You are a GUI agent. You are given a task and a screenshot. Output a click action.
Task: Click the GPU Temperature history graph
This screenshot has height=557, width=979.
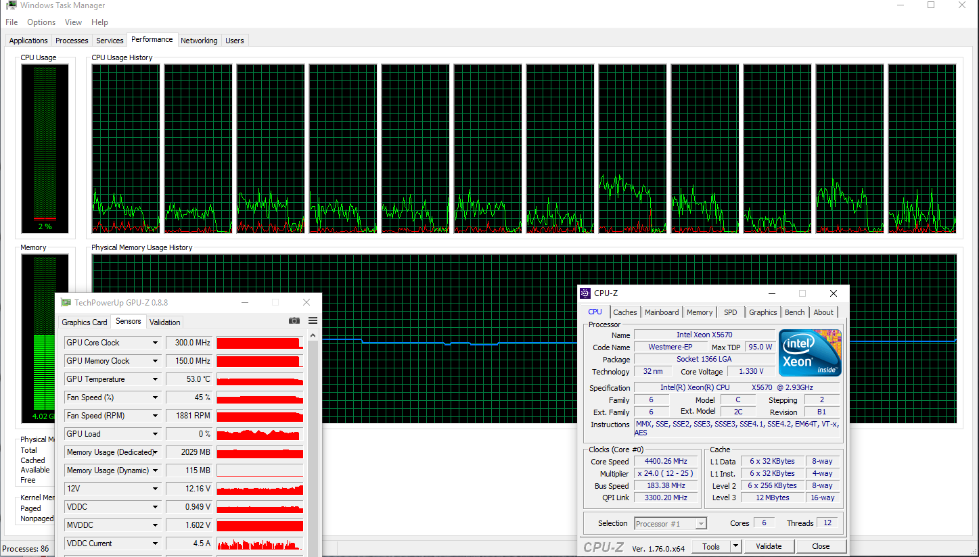(x=260, y=379)
